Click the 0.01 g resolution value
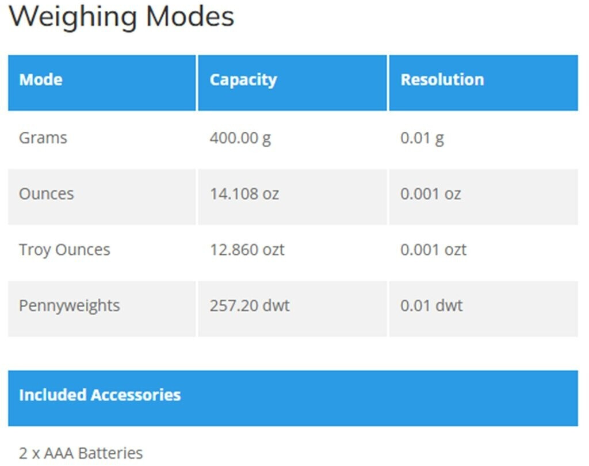Image resolution: width=589 pixels, height=466 pixels. coord(422,138)
